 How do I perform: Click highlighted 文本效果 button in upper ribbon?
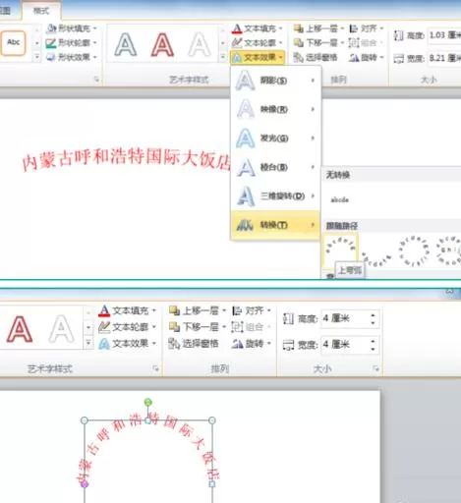257,58
